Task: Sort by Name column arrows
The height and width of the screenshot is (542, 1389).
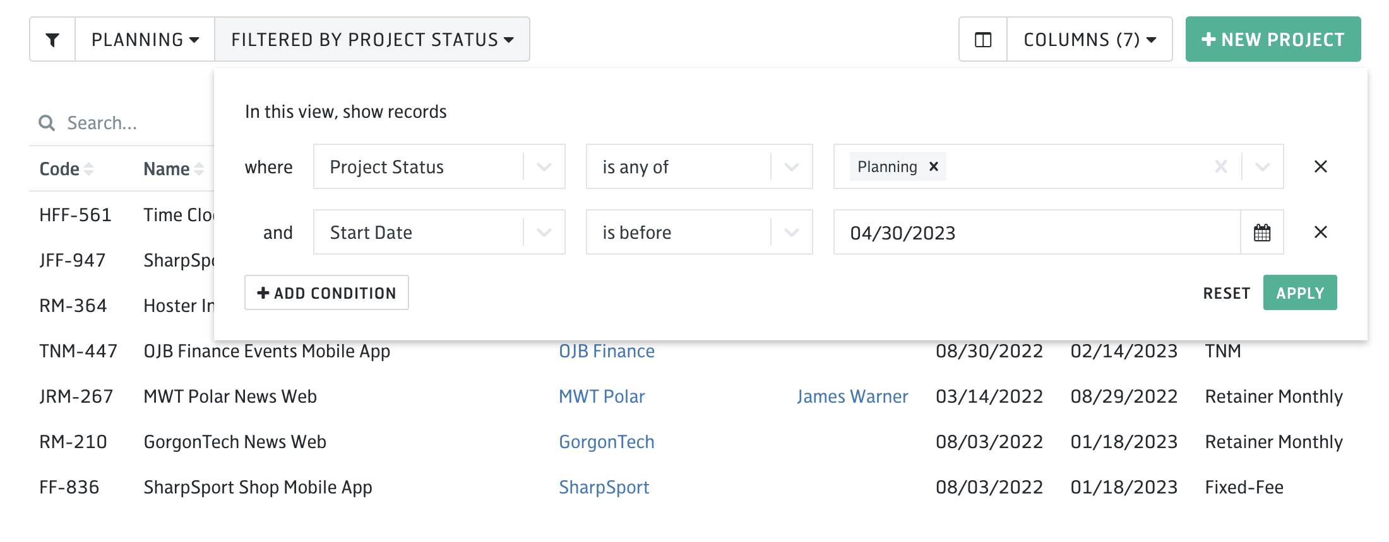Action: (x=199, y=169)
